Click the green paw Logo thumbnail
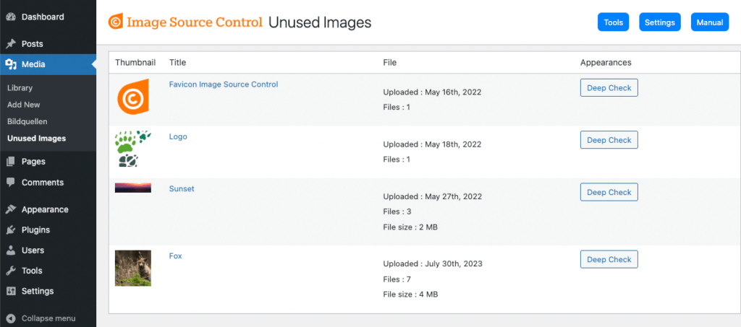Viewport: 741px width, 327px height. 133,149
